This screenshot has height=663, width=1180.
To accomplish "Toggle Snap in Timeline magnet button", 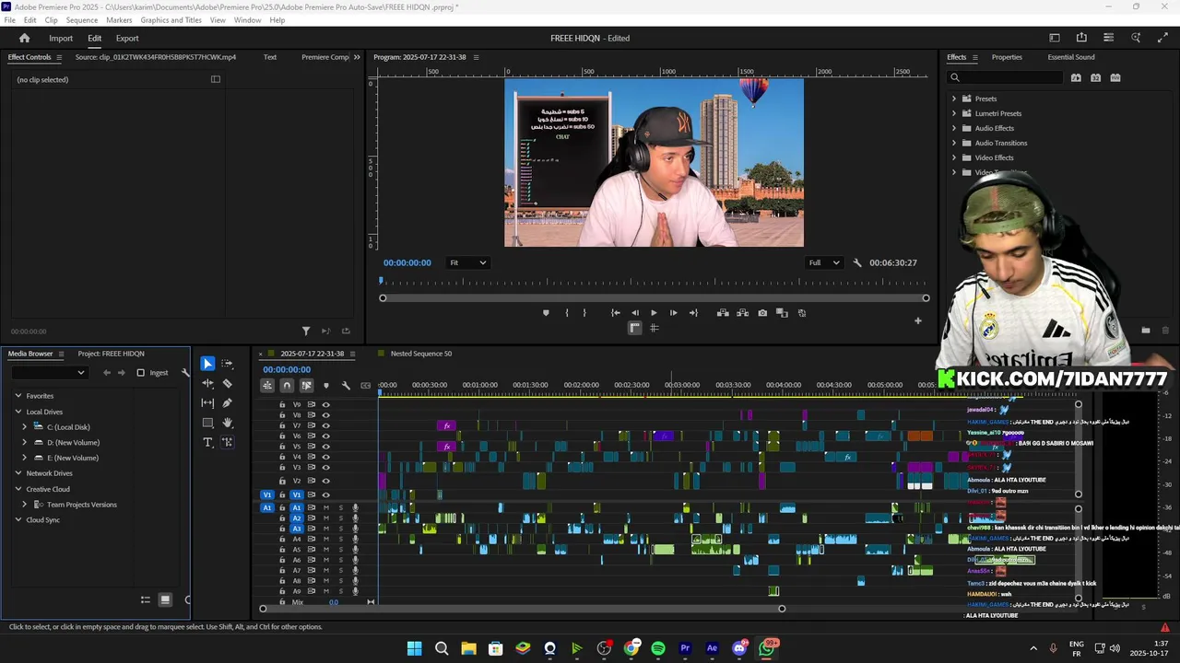I will tap(287, 385).
